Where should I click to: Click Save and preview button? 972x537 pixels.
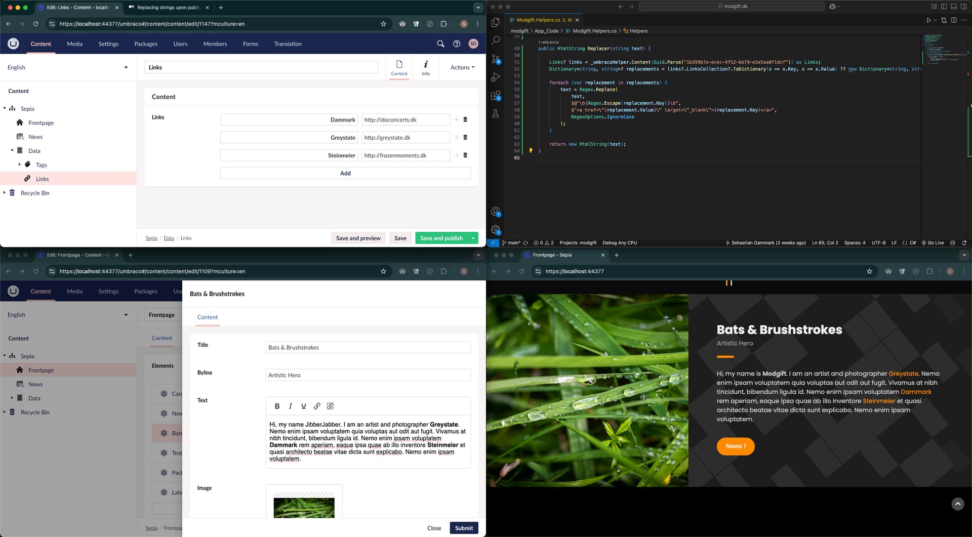point(358,238)
